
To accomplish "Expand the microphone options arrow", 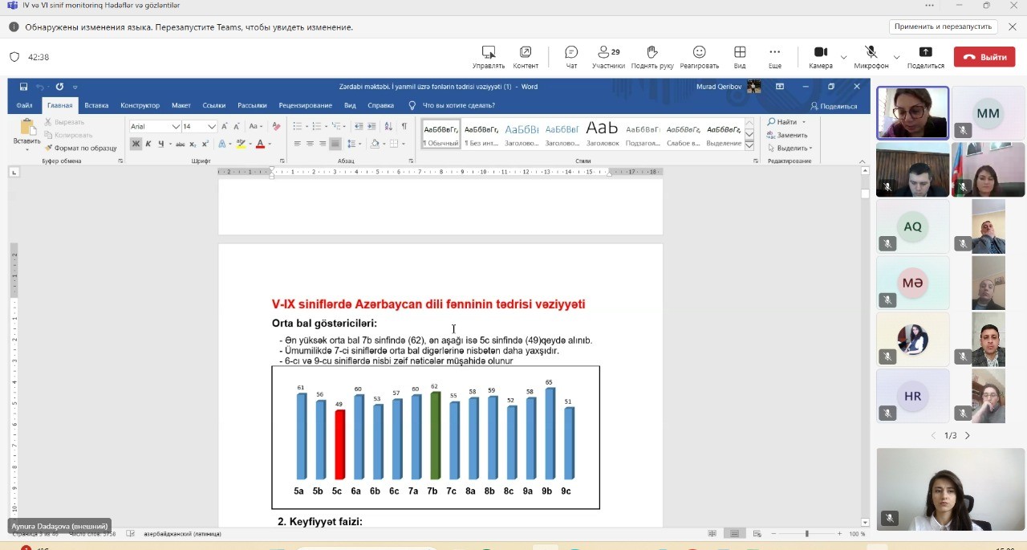I will (896, 57).
